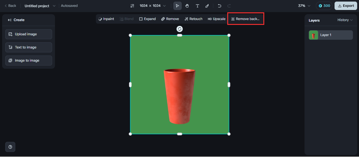Viewport: 359px width, 157px height.
Task: Open the 37% zoom level dropdown
Action: (x=304, y=6)
